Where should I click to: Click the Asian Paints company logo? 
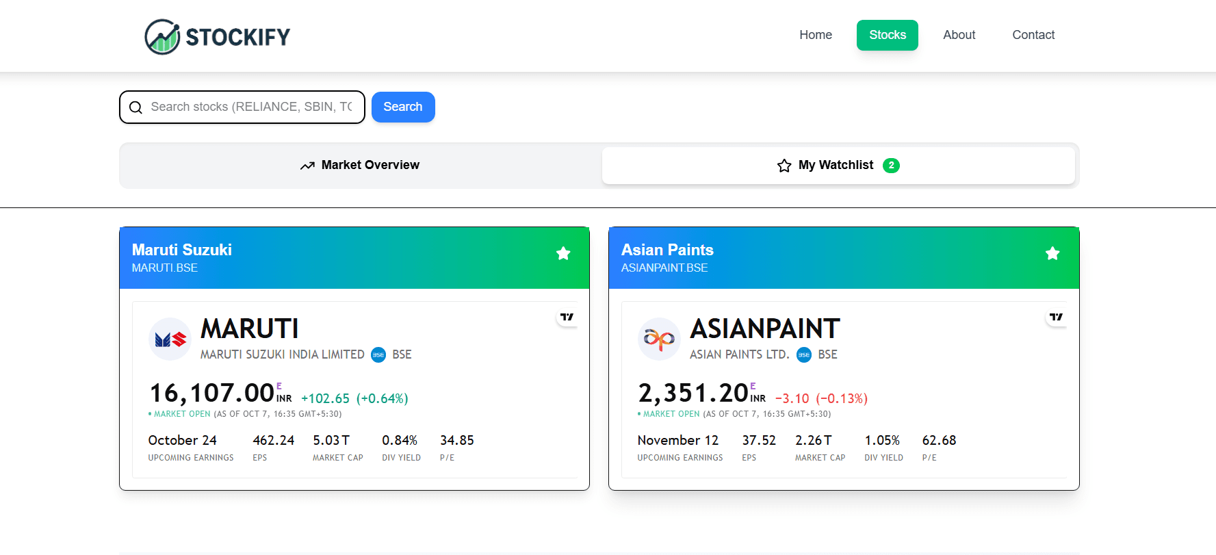point(659,339)
